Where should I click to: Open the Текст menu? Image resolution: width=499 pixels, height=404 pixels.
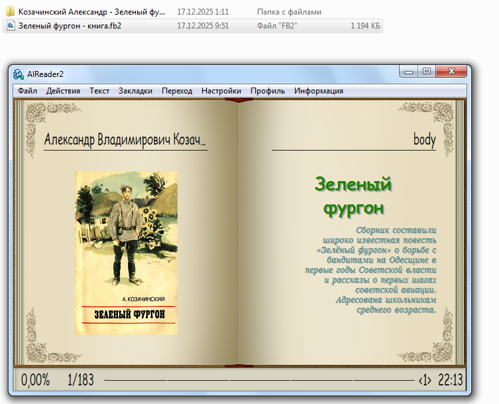click(x=99, y=91)
